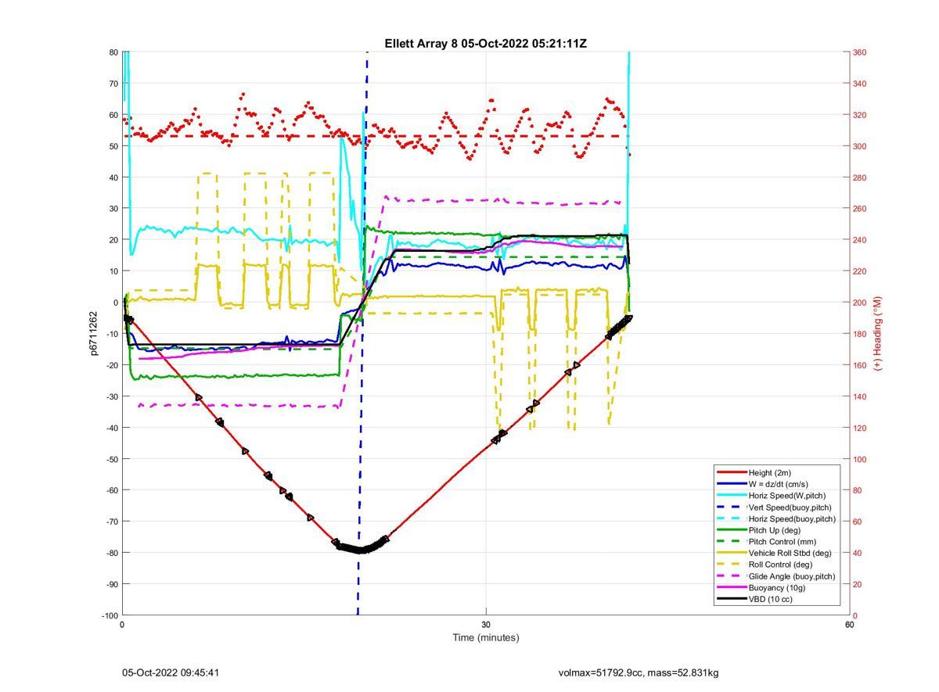
Task: Click the '100' tick on the heading axis
Action: click(859, 459)
